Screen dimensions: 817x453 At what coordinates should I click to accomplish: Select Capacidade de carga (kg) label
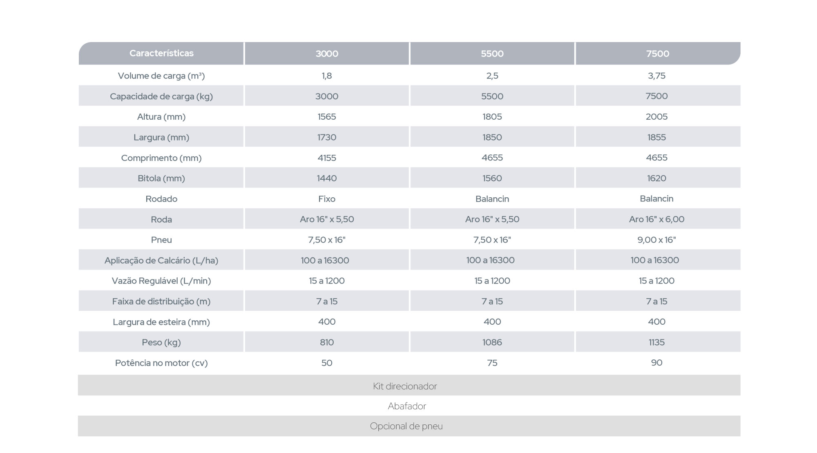point(161,96)
